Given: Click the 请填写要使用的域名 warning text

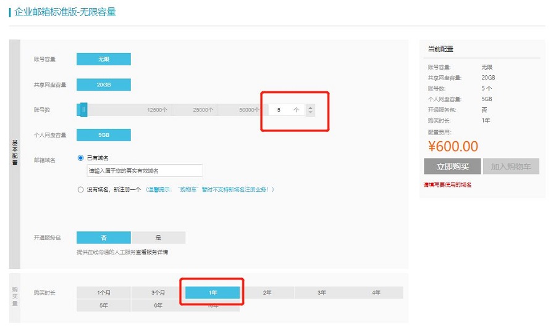Looking at the screenshot, I should [447, 185].
